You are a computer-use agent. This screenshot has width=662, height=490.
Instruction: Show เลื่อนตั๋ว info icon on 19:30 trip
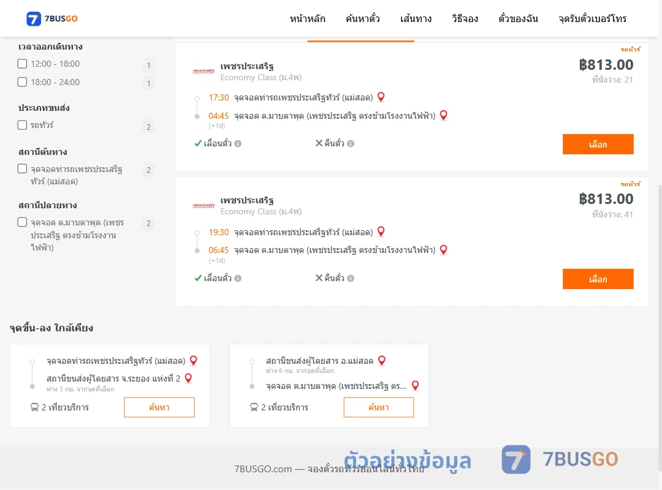(238, 278)
